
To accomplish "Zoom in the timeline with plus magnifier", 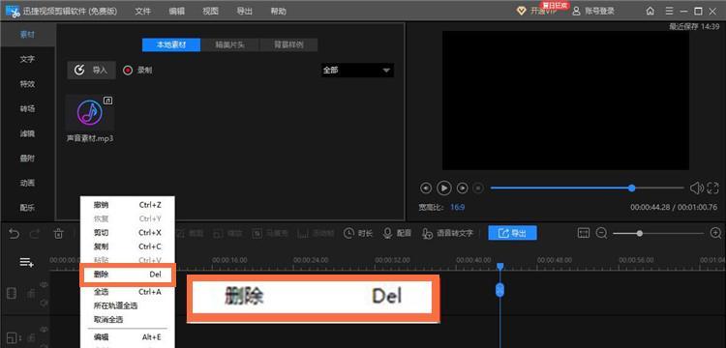I will click(x=715, y=233).
